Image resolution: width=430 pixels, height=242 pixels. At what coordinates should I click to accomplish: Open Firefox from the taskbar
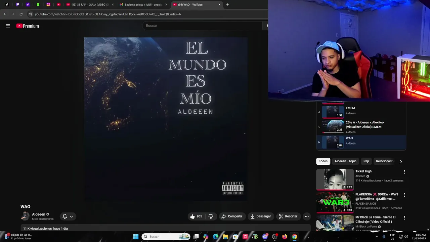(x=285, y=237)
